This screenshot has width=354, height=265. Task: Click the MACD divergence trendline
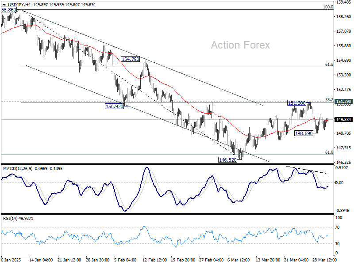pos(306,170)
